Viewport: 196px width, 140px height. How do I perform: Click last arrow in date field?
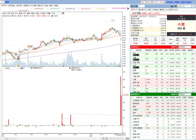(x=191, y=6)
